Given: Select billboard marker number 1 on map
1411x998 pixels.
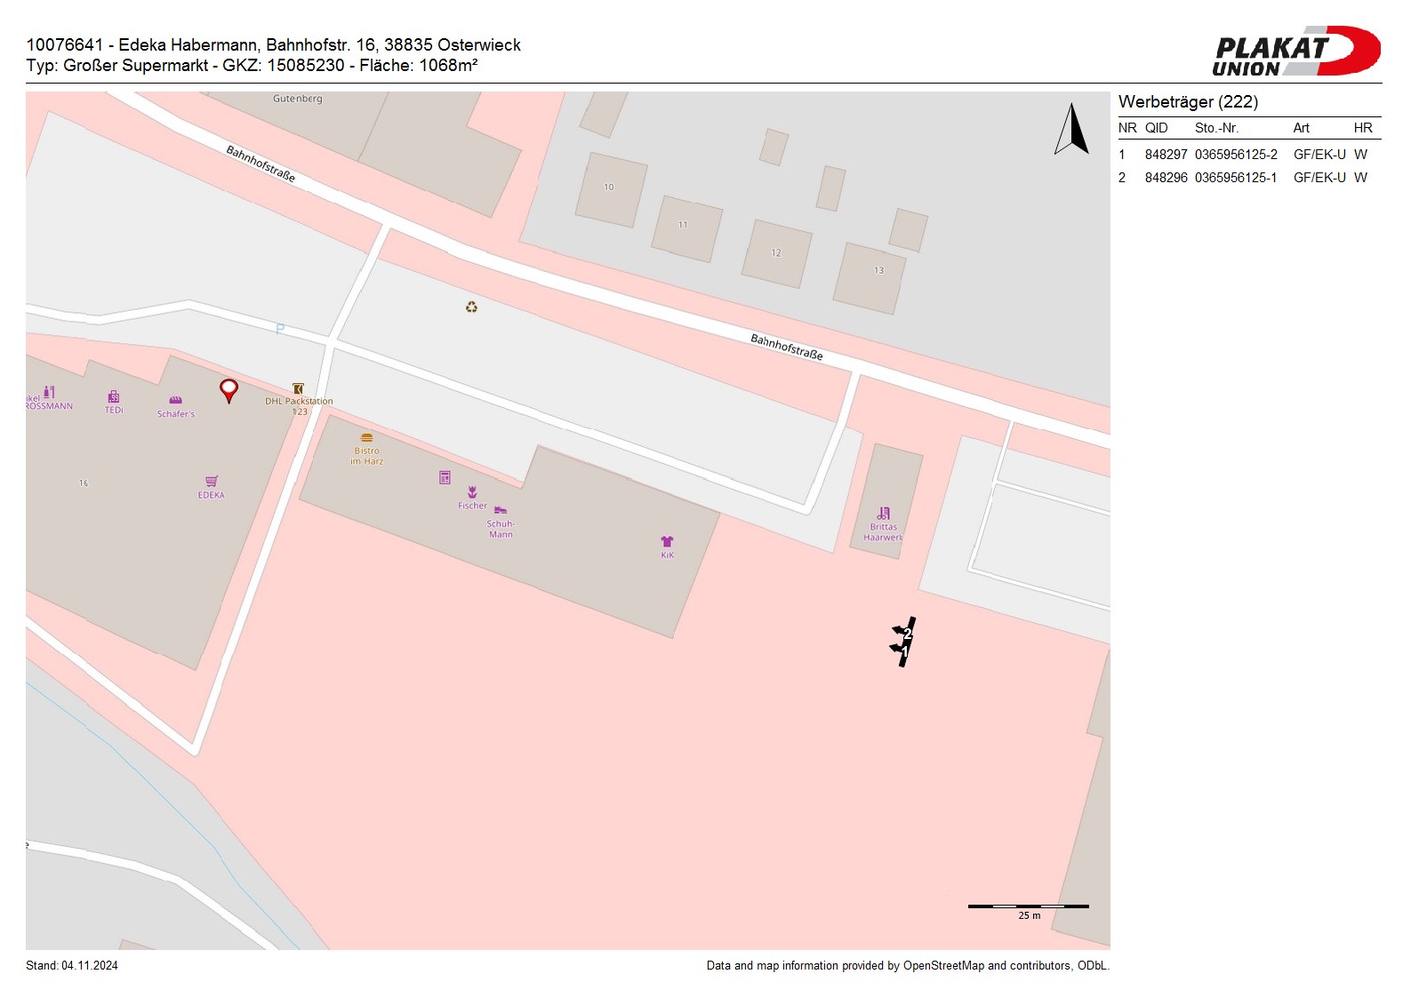Looking at the screenshot, I should 902,651.
